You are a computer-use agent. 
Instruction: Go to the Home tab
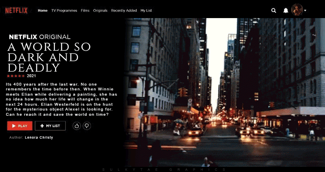[x=43, y=10]
